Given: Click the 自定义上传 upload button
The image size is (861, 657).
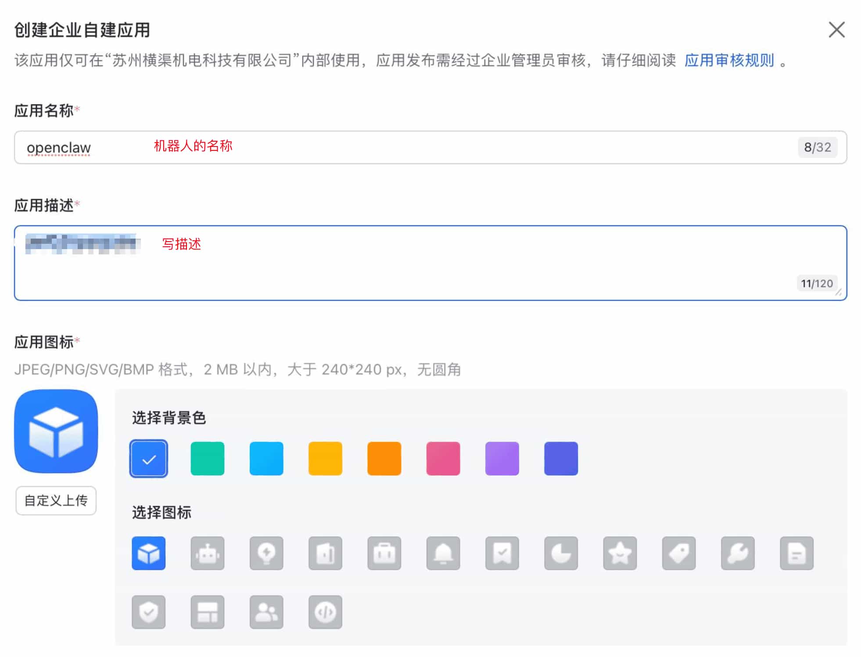Looking at the screenshot, I should click(x=56, y=500).
